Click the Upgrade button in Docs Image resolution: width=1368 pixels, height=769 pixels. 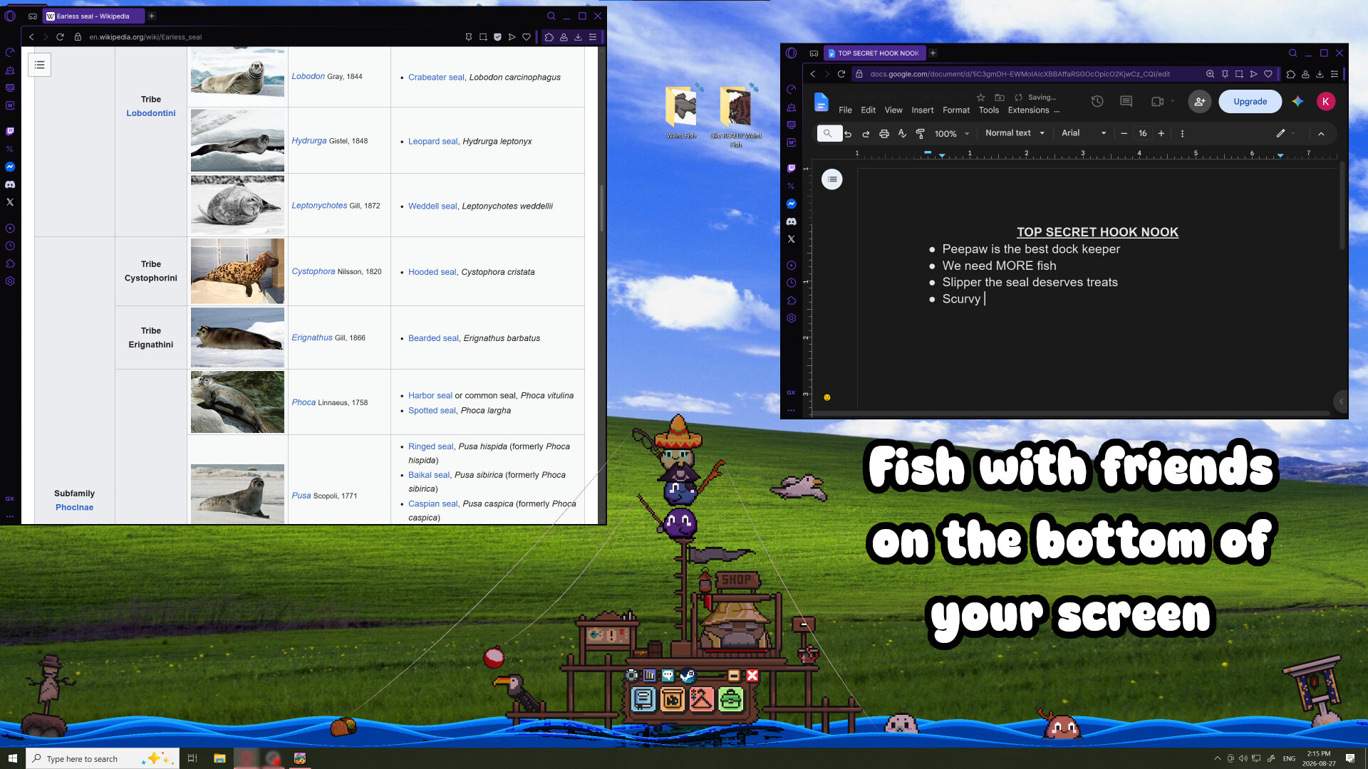coord(1250,102)
